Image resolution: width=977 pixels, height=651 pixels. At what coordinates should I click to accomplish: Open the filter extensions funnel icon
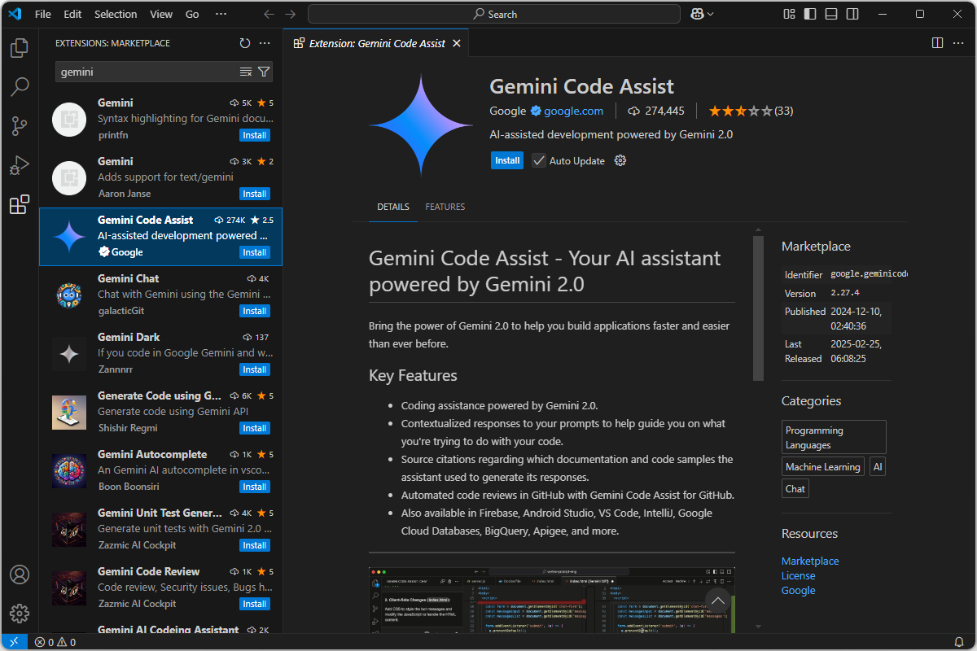coord(264,72)
